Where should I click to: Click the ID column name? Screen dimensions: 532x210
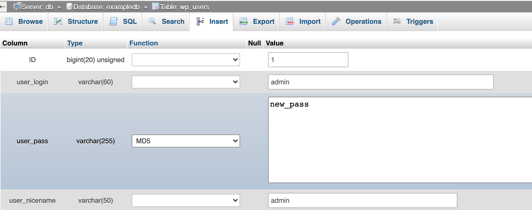pyautogui.click(x=32, y=60)
